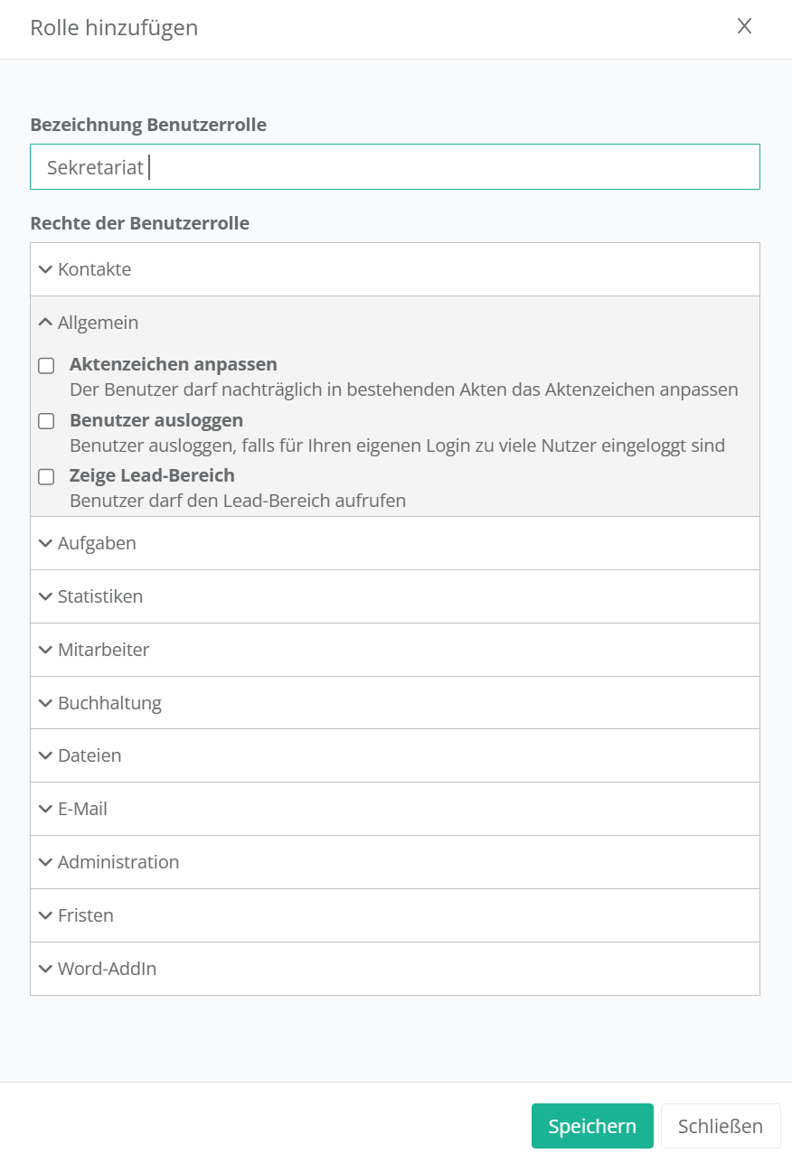Click the Administration chevron icon
This screenshot has height=1163, width=792.
point(45,862)
